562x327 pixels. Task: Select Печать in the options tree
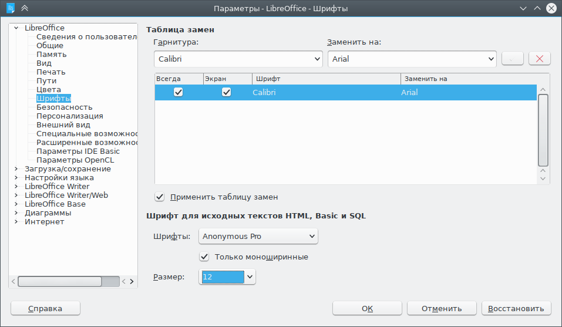point(51,72)
